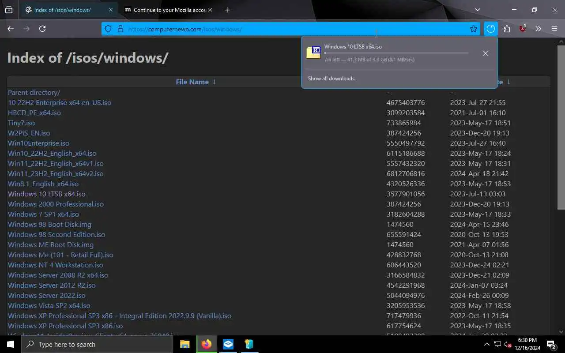Screen dimensions: 565x353
Task: Download 10 22H2 Enterprise x64 en-US.iso
Action: (60, 103)
